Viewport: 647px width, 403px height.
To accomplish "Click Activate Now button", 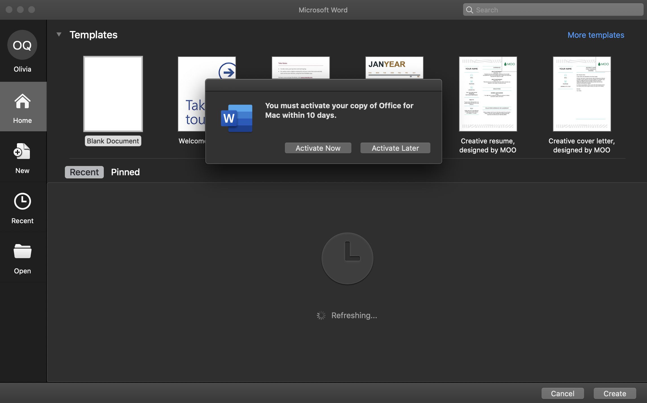I will (318, 148).
